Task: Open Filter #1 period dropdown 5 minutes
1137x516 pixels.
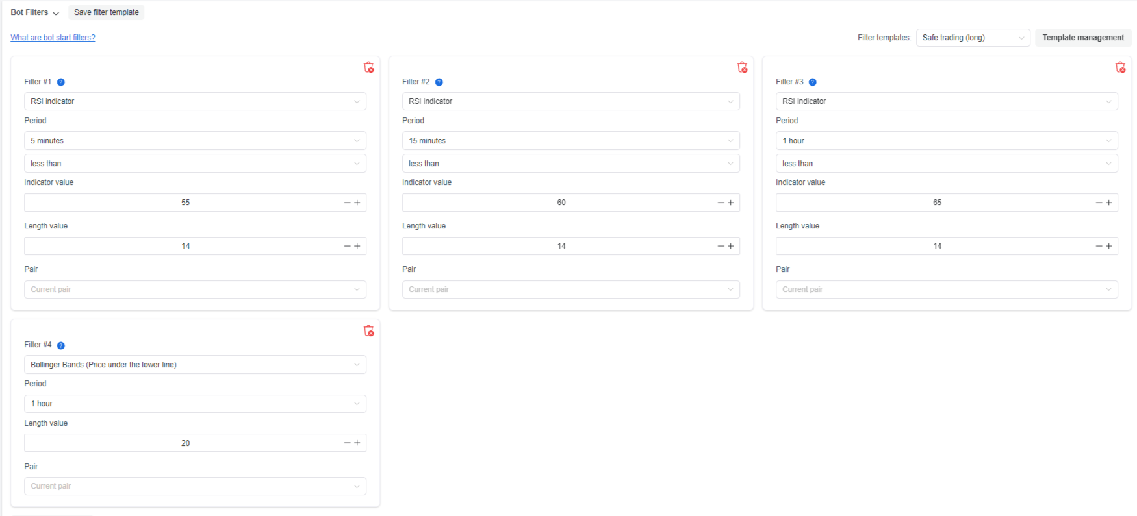Action: pyautogui.click(x=195, y=141)
